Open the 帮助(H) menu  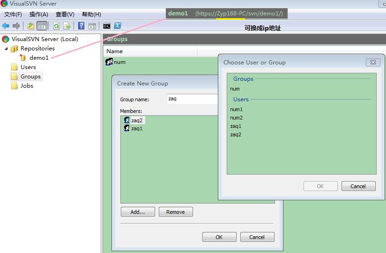91,14
